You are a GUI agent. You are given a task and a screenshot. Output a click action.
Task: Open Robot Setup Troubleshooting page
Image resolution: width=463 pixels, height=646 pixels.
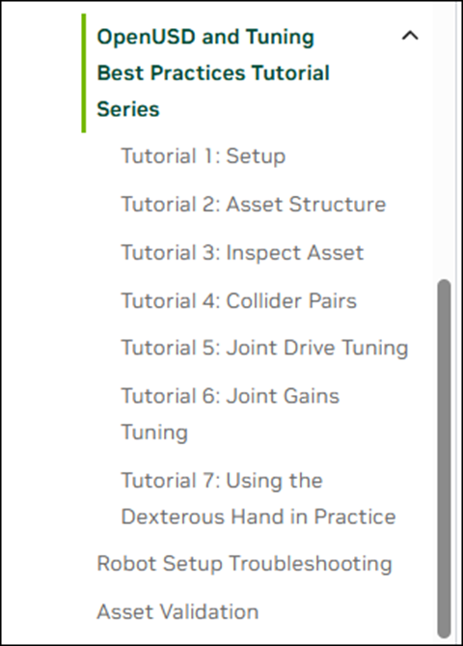point(244,564)
